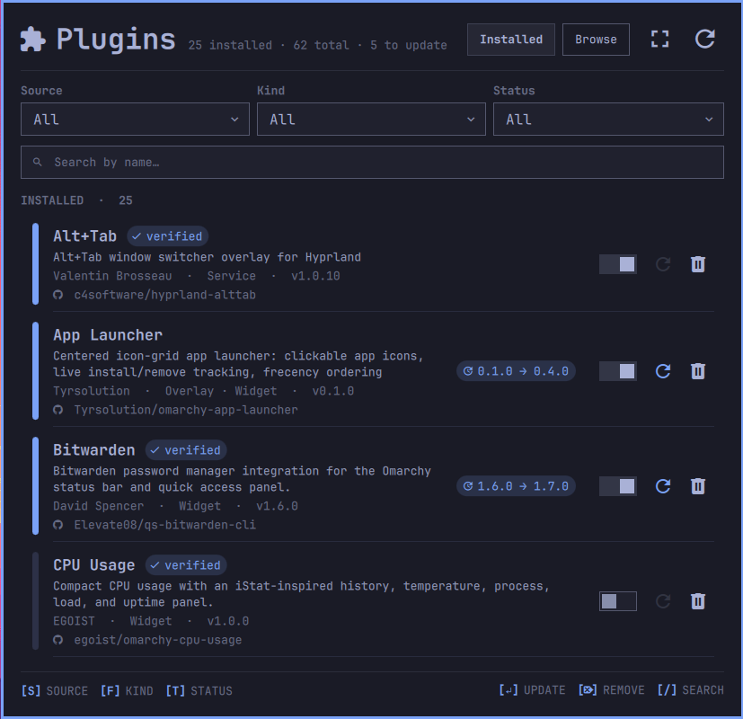Disable the Bitwarden plugin toggle
The image size is (743, 719).
617,486
